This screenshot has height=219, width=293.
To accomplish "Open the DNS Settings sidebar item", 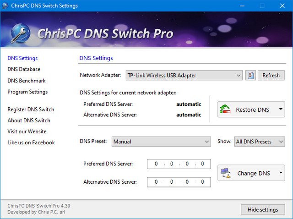I will (22, 58).
